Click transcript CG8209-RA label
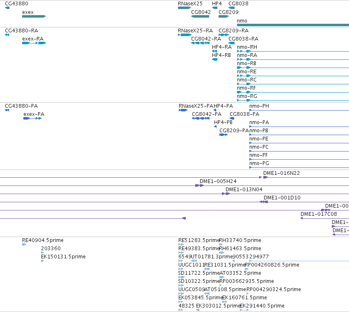Image resolution: width=349 pixels, height=312 pixels. (233, 30)
